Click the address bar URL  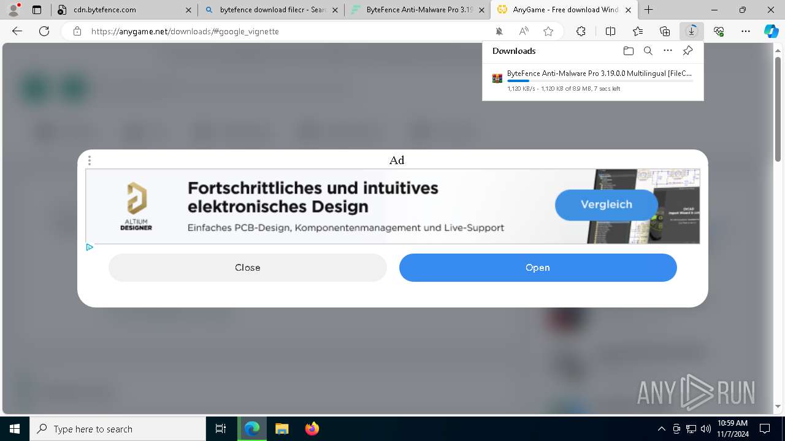[x=185, y=31]
